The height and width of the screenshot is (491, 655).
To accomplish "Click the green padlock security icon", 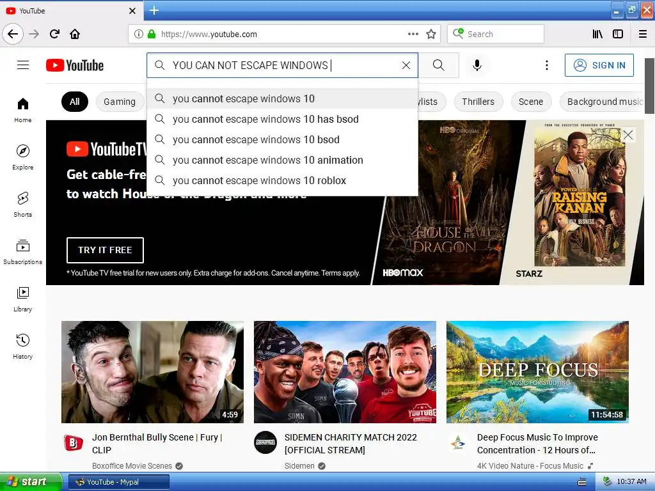I will point(152,34).
